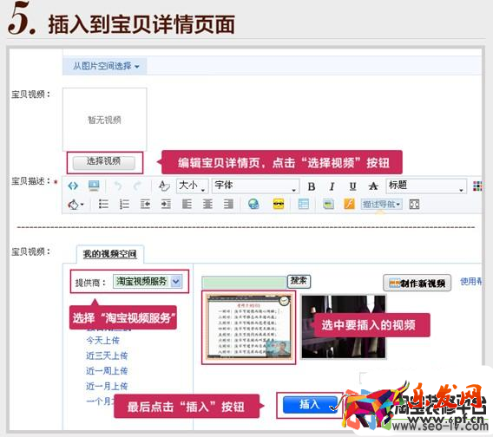The height and width of the screenshot is (437, 493).
Task: Open the text color palette icon
Action: pos(477,186)
